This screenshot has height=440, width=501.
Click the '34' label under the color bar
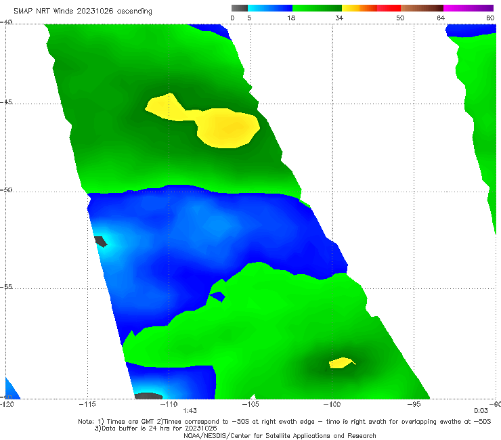(x=339, y=18)
